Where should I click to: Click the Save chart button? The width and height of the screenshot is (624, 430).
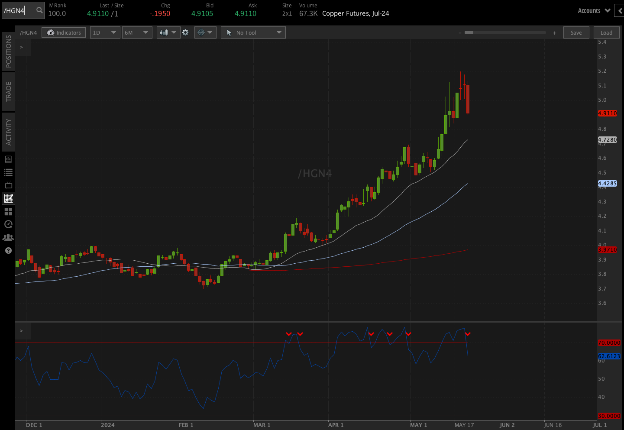[x=576, y=32]
